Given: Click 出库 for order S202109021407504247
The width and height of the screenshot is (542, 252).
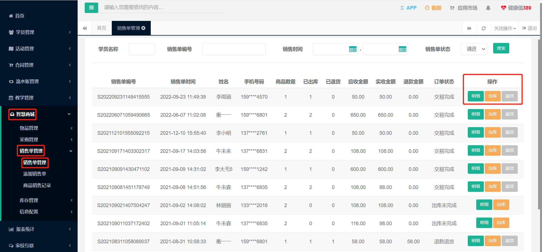Looking at the screenshot, I should [x=501, y=205].
